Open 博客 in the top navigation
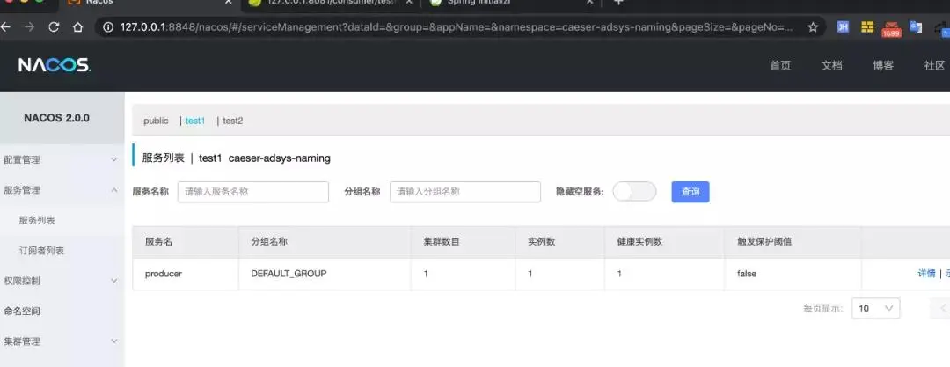Image resolution: width=950 pixels, height=367 pixels. 883,65
